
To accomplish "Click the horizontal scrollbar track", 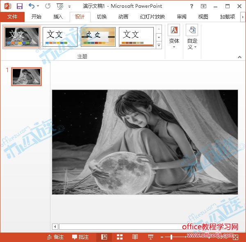I will (x=121, y=226).
